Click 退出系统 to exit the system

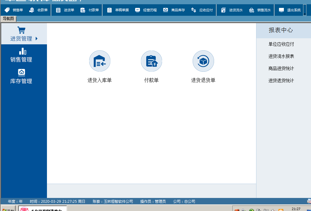pyautogui.click(x=290, y=10)
